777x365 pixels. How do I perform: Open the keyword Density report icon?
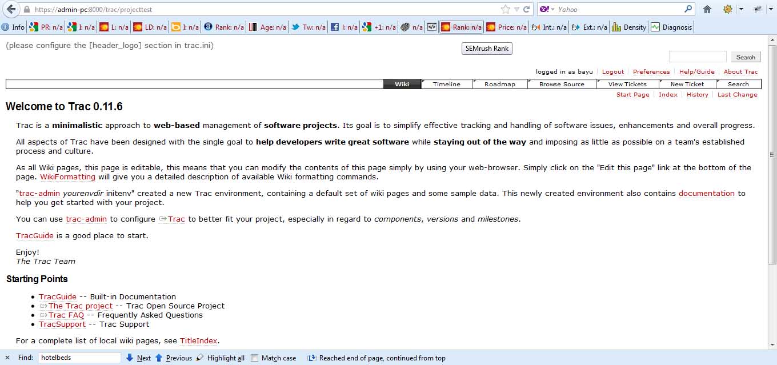pyautogui.click(x=628, y=27)
